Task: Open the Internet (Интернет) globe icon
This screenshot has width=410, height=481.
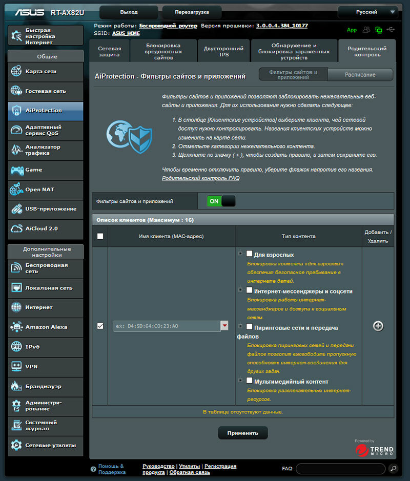Action: tap(16, 307)
